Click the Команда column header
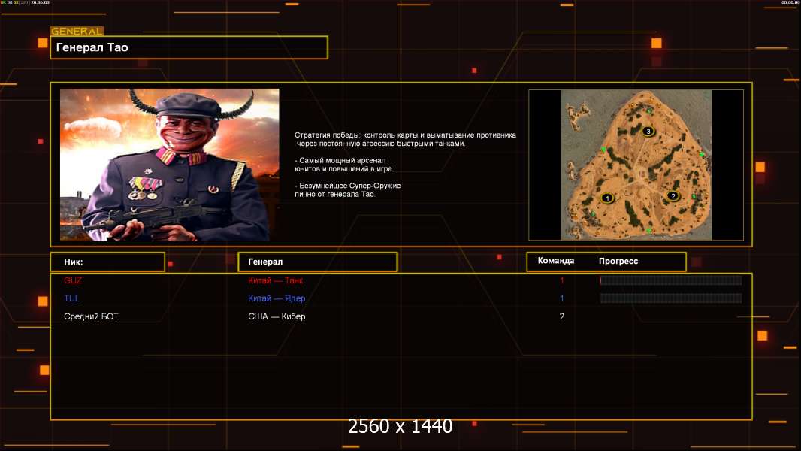This screenshot has height=451, width=801. click(556, 261)
